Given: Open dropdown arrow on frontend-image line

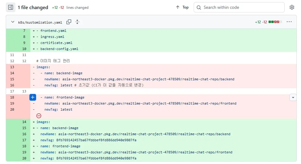Looking at the screenshot, I should [293, 97].
